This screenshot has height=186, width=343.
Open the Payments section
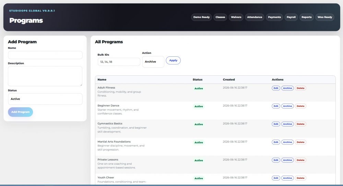click(274, 17)
